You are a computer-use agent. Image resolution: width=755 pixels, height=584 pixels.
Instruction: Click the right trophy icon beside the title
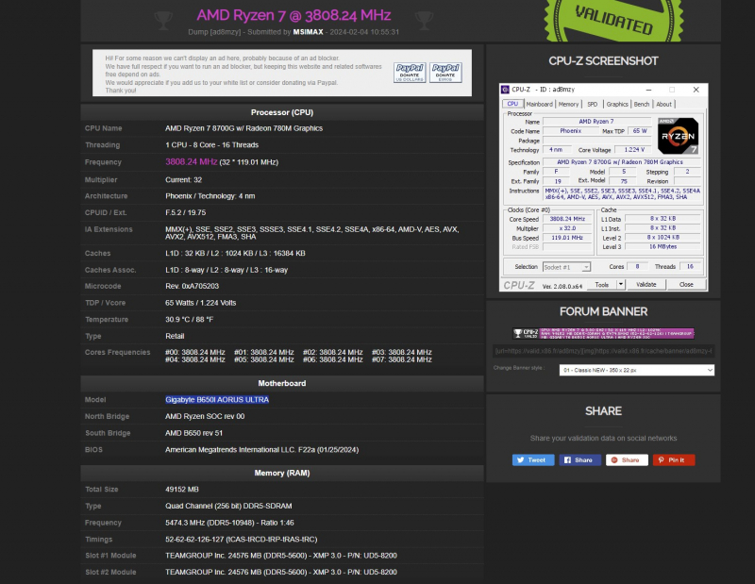coord(424,17)
